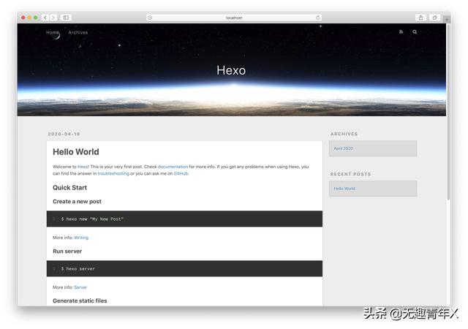Select April 2020 in Archives
The height and width of the screenshot is (329, 468).
[343, 148]
